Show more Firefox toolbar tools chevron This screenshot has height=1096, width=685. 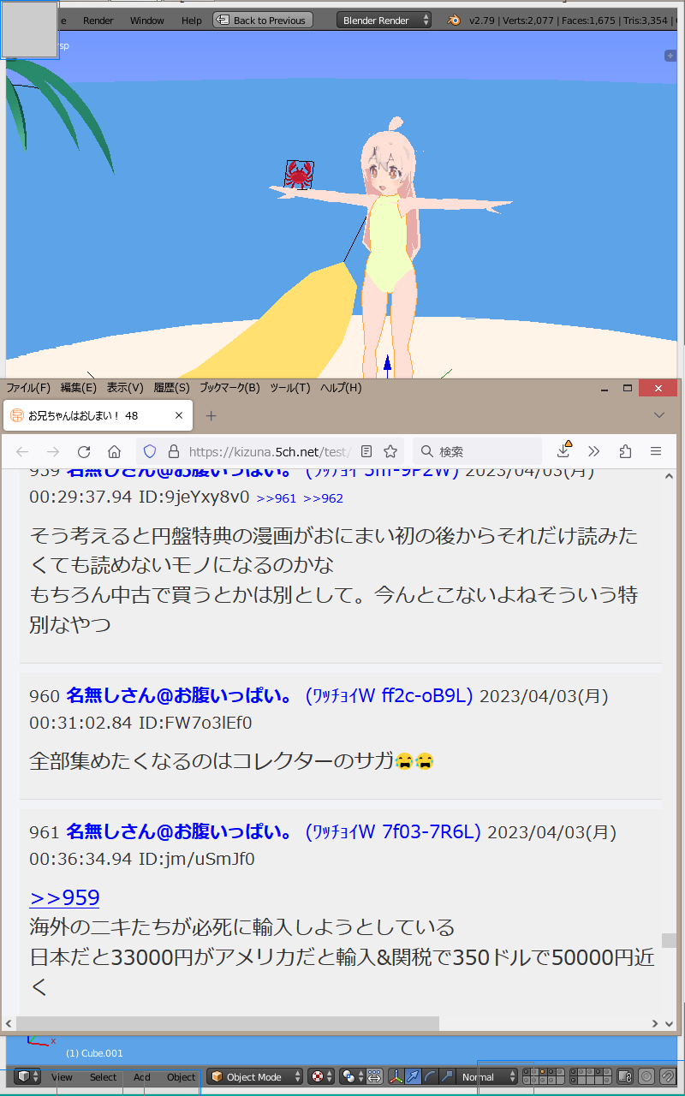[594, 451]
